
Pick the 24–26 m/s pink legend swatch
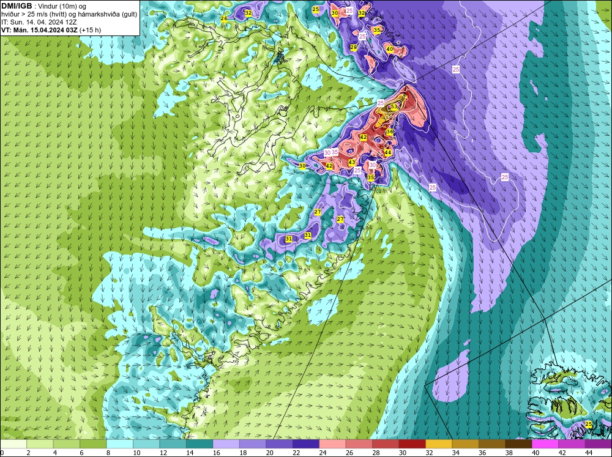click(332, 444)
